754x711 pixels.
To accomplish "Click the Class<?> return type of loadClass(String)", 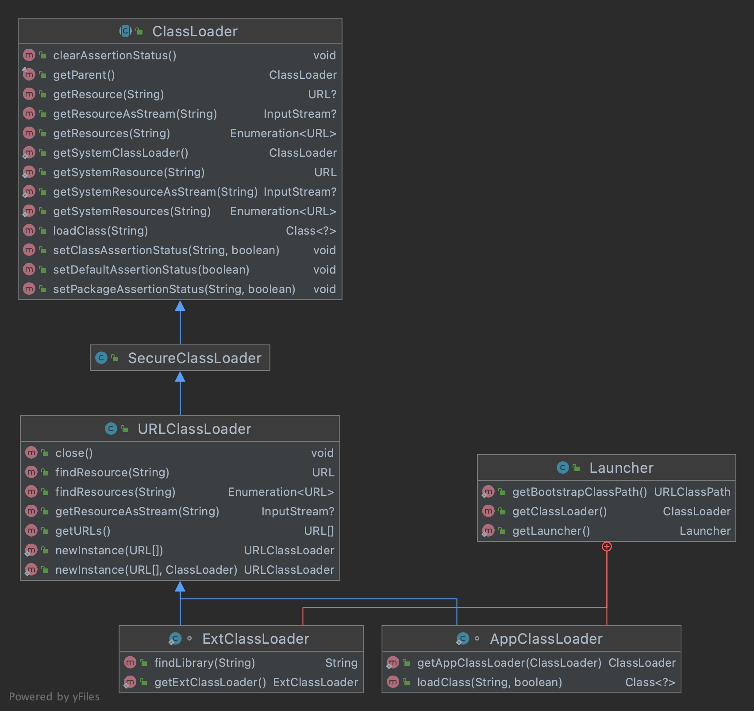I will (x=311, y=231).
